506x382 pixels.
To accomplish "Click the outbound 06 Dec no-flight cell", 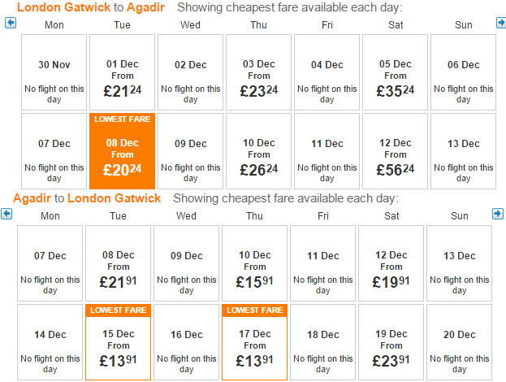I will [x=463, y=72].
